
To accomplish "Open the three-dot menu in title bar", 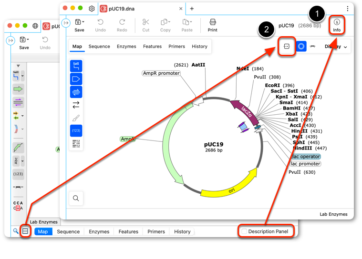I will pos(348,9).
